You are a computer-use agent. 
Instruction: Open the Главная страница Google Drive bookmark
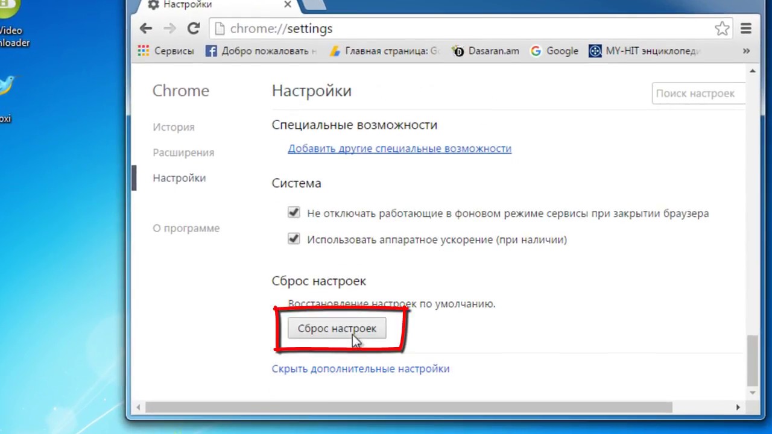(x=385, y=51)
